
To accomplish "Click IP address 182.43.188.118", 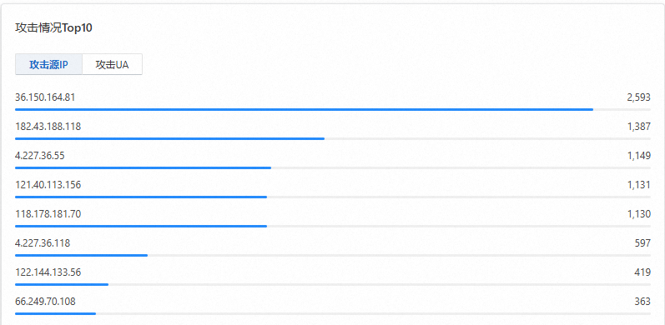I will (x=48, y=127).
